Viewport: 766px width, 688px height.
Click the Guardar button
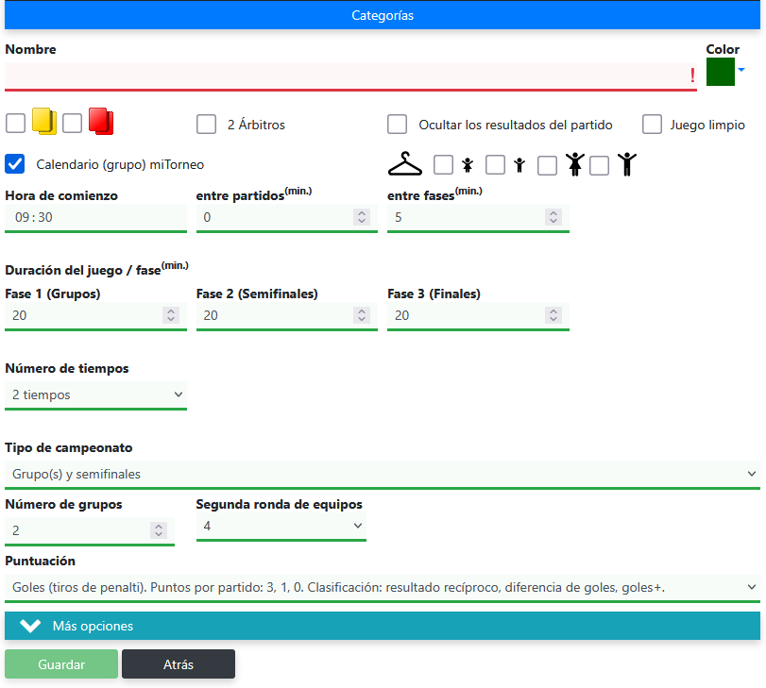tap(61, 664)
